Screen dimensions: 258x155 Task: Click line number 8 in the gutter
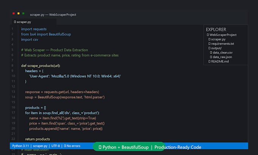click(x=13, y=66)
